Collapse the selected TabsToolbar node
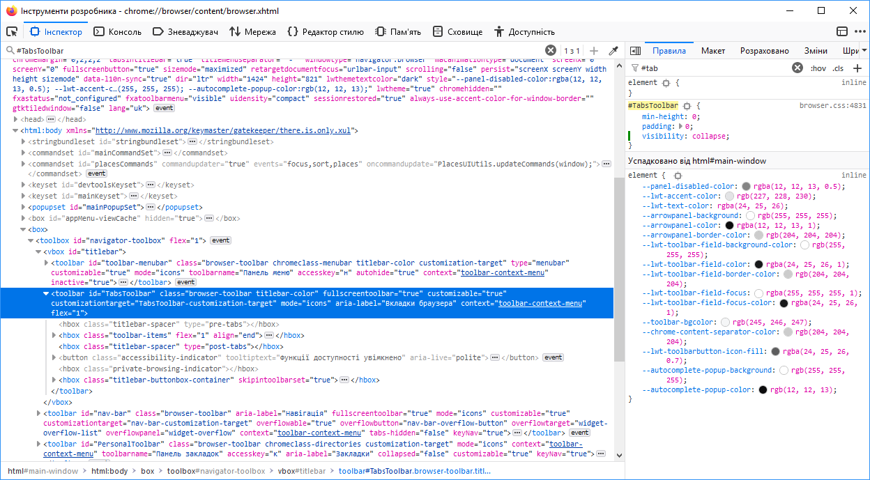This screenshot has width=870, height=480. click(x=47, y=294)
